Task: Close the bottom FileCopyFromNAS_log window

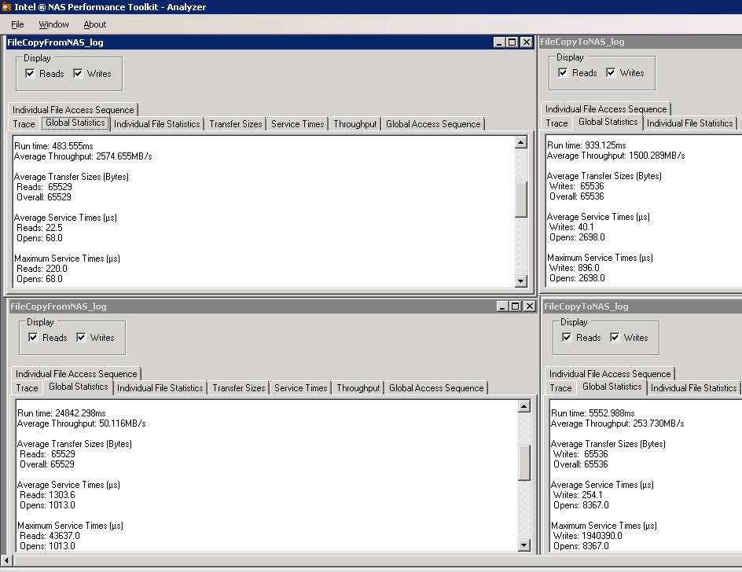Action: [x=529, y=306]
